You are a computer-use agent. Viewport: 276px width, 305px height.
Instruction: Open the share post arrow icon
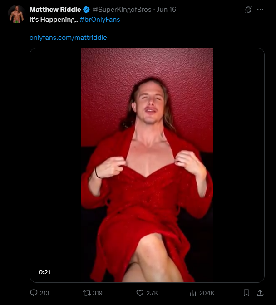[260, 293]
